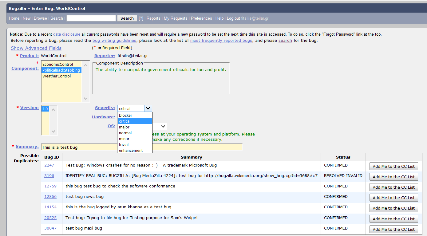Open bug 14154
The image size is (427, 236).
pos(50,207)
